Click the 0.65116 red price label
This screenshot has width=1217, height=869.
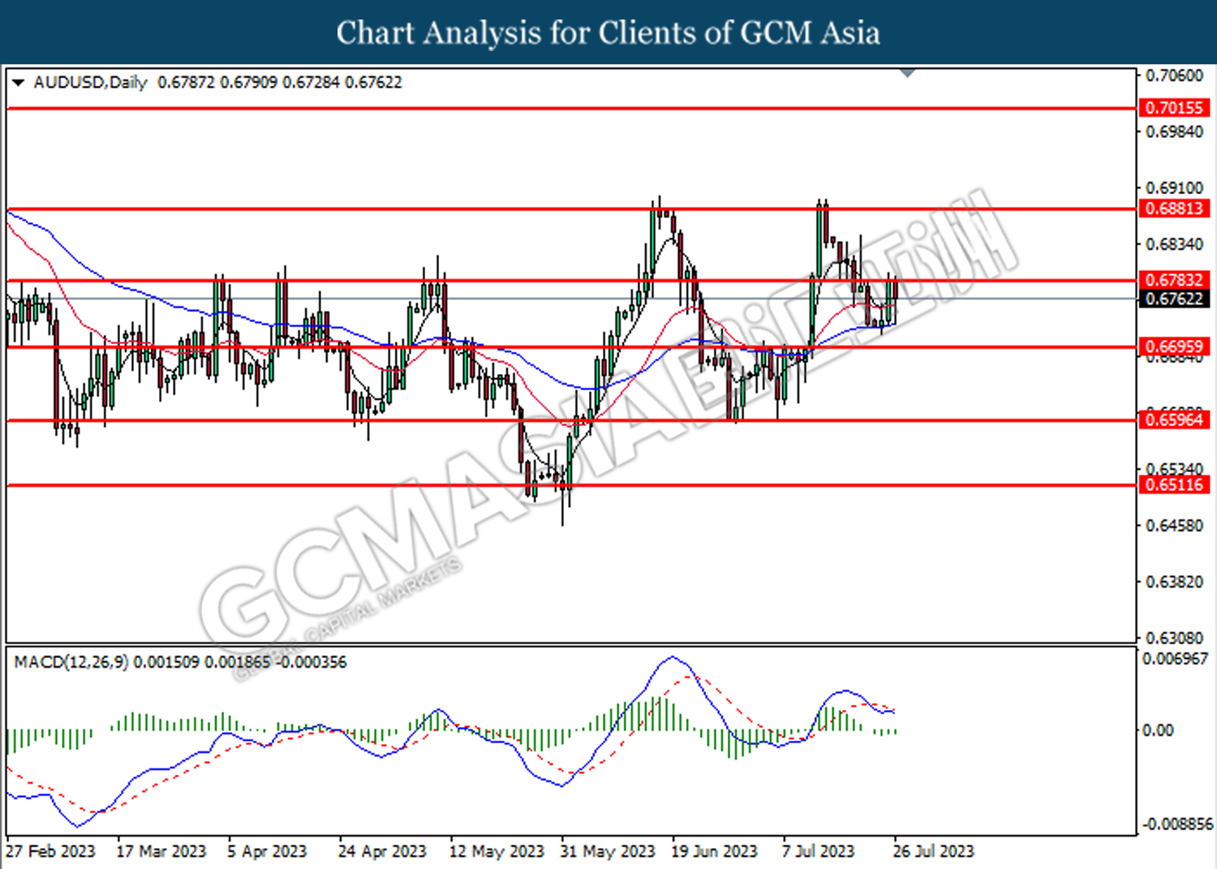(1174, 485)
